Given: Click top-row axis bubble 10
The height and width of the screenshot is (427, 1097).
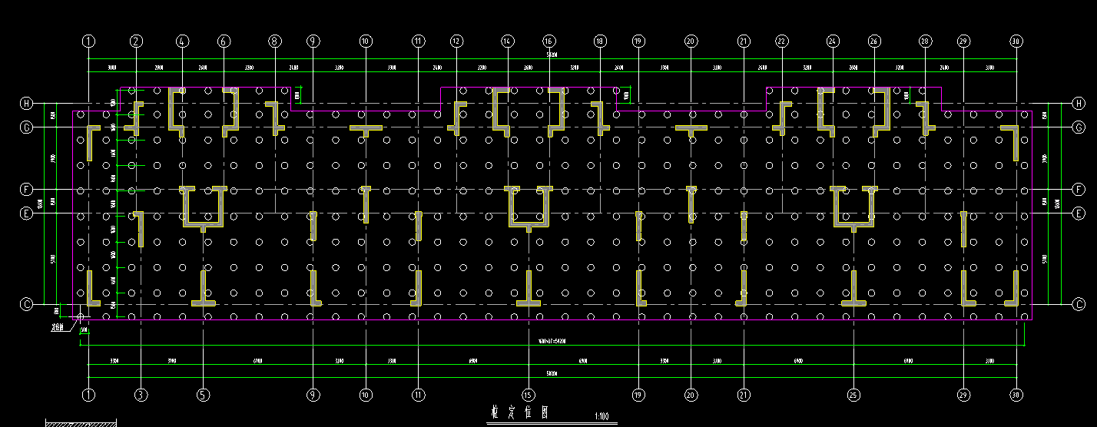Looking at the screenshot, I should tap(365, 41).
